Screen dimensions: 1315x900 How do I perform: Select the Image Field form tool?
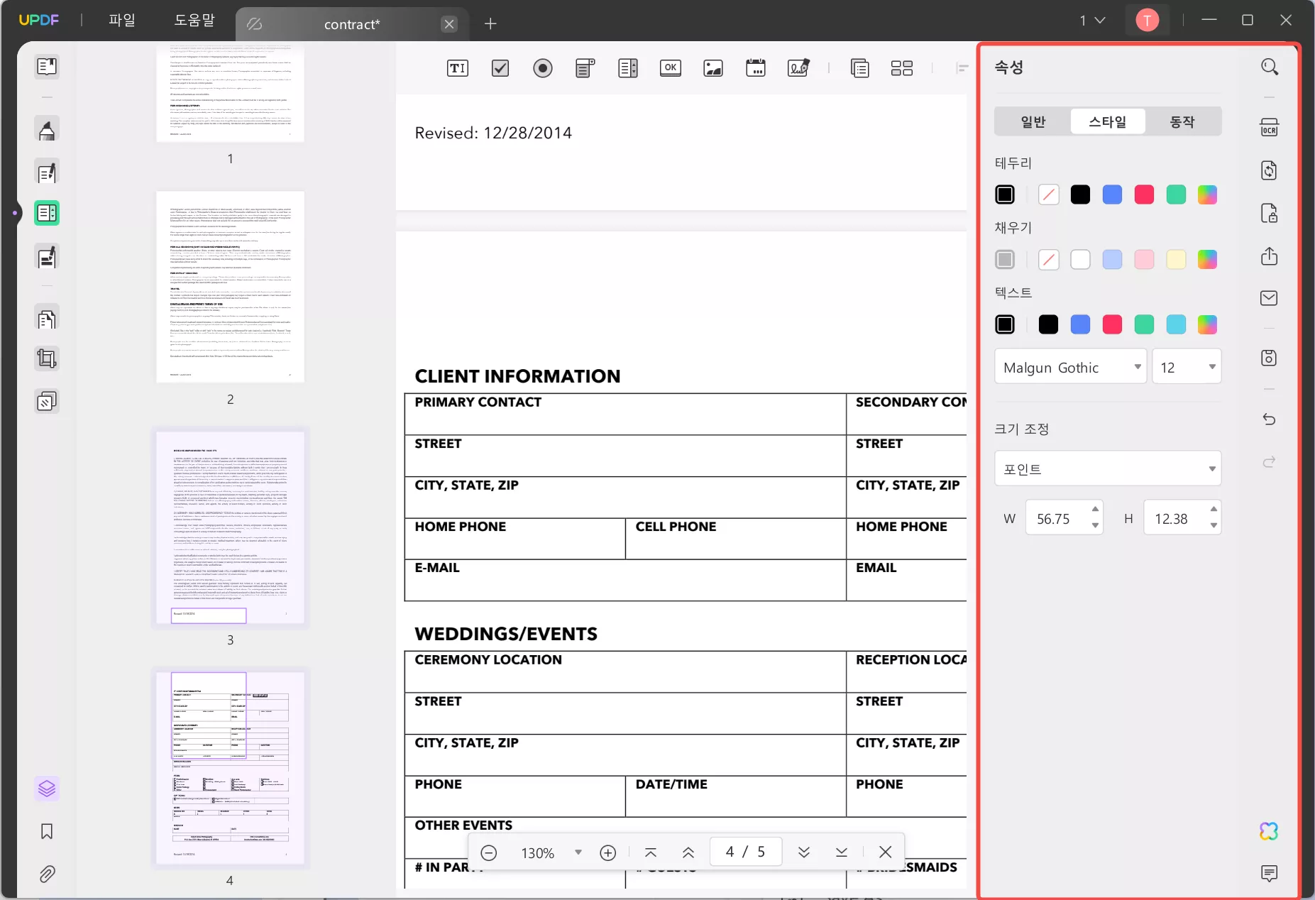713,68
